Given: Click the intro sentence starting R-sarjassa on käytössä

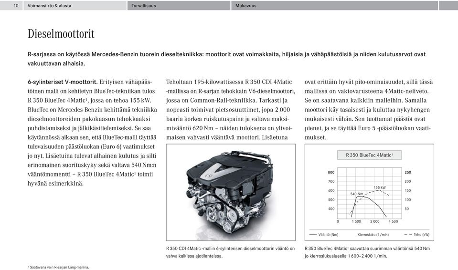Looking at the screenshot, I should pos(227,59).
